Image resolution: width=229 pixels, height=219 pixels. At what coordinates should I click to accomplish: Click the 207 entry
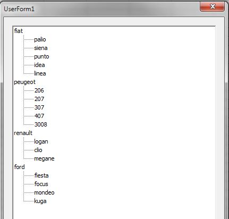pyautogui.click(x=39, y=99)
